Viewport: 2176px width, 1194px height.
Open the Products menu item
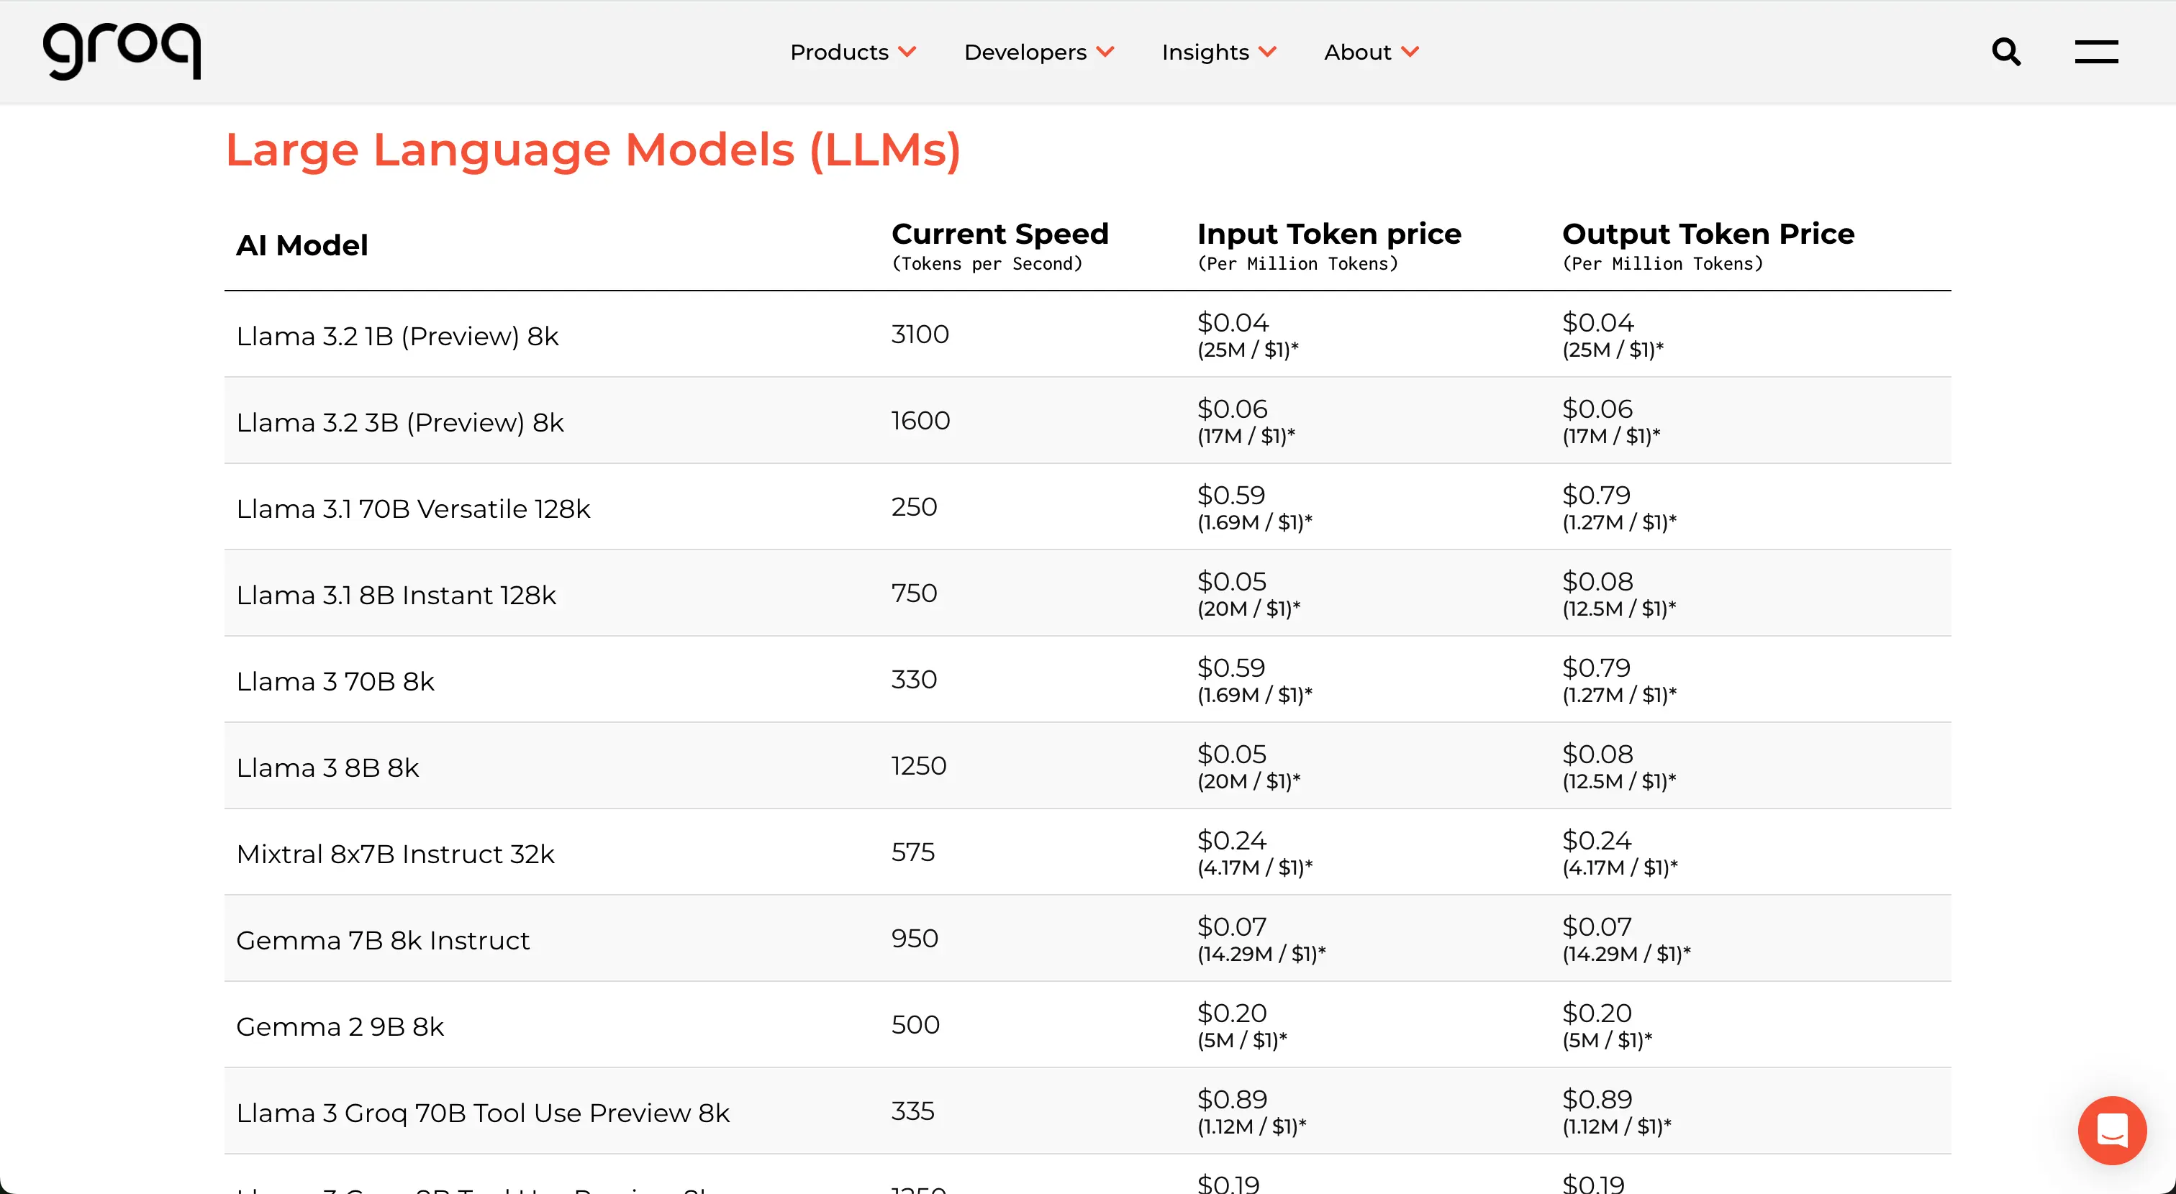pyautogui.click(x=839, y=53)
